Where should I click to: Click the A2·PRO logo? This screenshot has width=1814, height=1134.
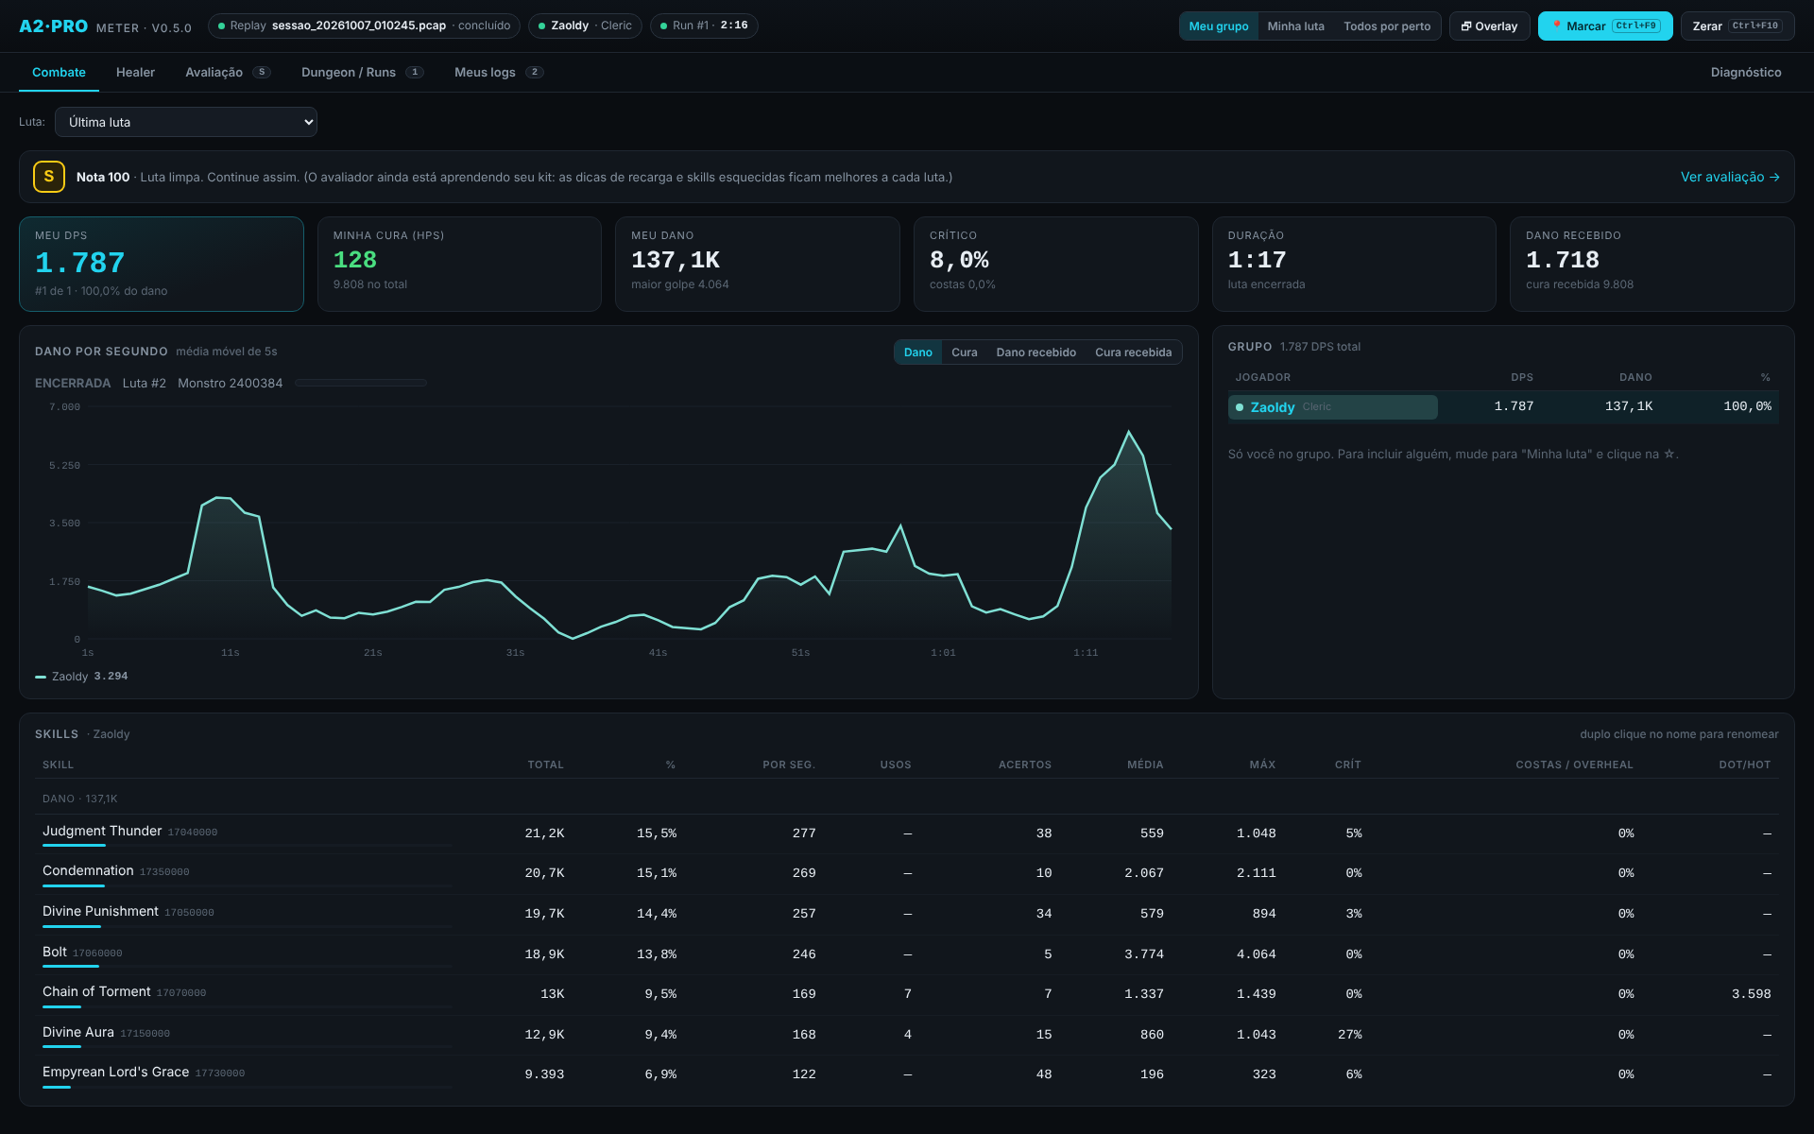click(54, 26)
